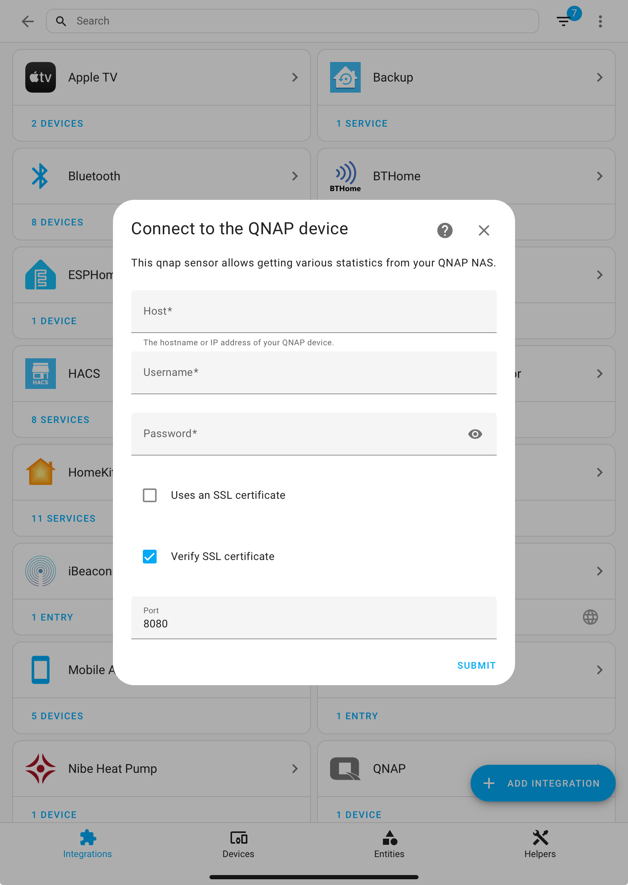This screenshot has width=628, height=885.
Task: Open the three-dot overflow menu
Action: (600, 21)
